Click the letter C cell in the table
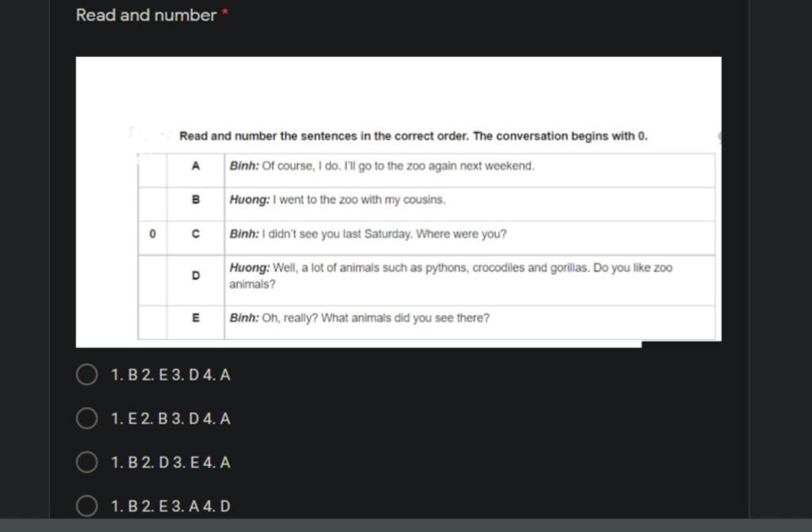Viewport: 812px width, 532px height. click(195, 235)
